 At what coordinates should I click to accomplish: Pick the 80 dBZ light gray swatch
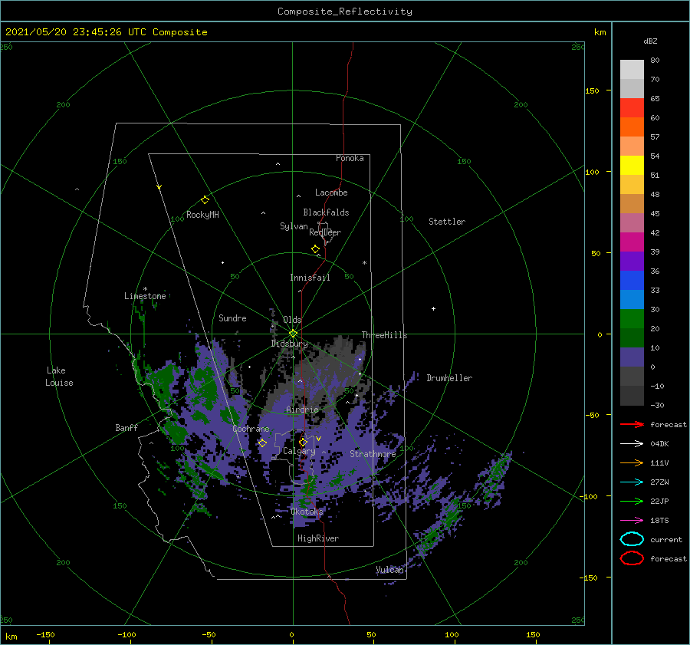pyautogui.click(x=632, y=70)
